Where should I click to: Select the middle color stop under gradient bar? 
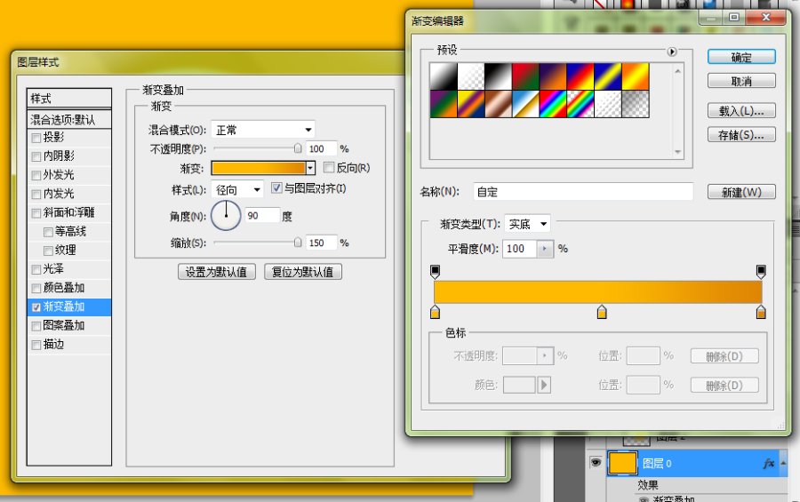point(602,312)
